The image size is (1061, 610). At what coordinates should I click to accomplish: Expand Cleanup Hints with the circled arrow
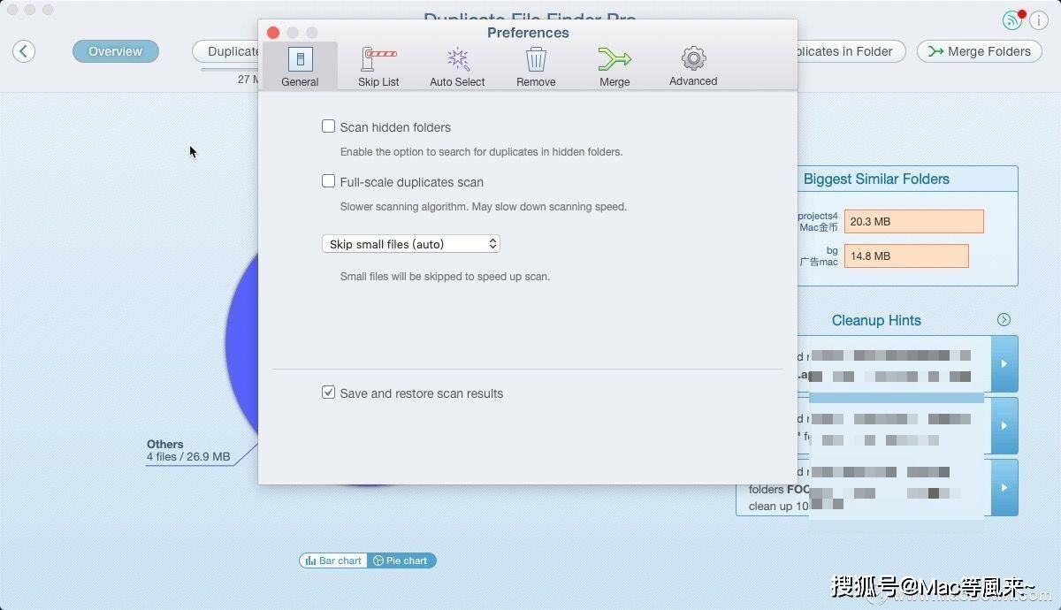click(1004, 320)
